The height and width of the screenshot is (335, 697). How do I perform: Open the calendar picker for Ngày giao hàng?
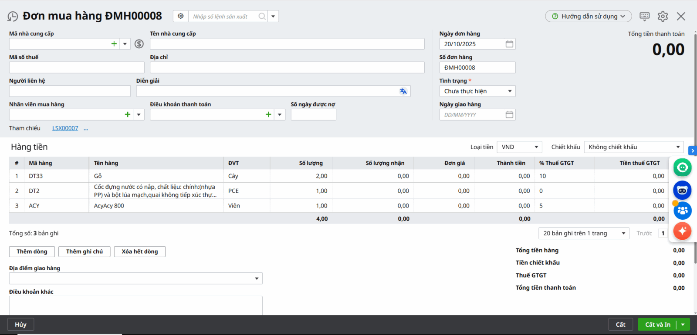(509, 114)
